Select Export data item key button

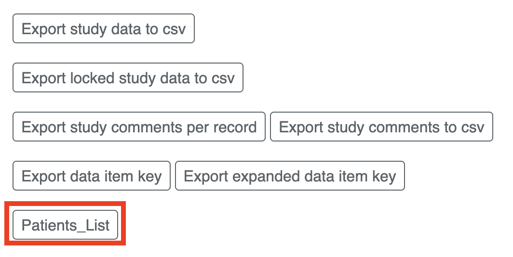92,176
